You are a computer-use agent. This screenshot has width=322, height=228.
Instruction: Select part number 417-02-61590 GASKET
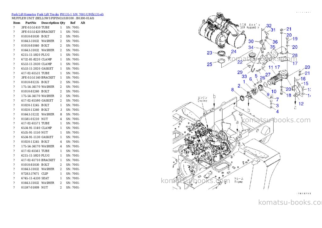[37, 100]
